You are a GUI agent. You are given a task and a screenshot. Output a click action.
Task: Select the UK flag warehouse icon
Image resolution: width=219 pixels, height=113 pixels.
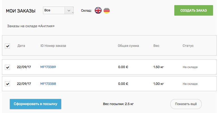(98, 11)
